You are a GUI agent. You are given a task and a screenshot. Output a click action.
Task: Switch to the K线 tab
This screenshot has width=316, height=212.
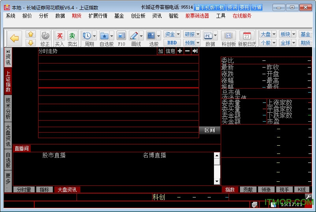pyautogui.click(x=302, y=190)
